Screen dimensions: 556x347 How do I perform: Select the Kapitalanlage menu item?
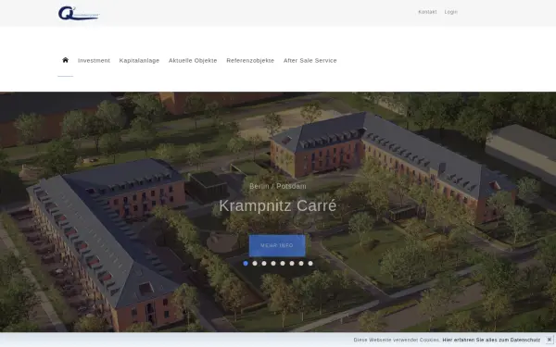click(139, 60)
